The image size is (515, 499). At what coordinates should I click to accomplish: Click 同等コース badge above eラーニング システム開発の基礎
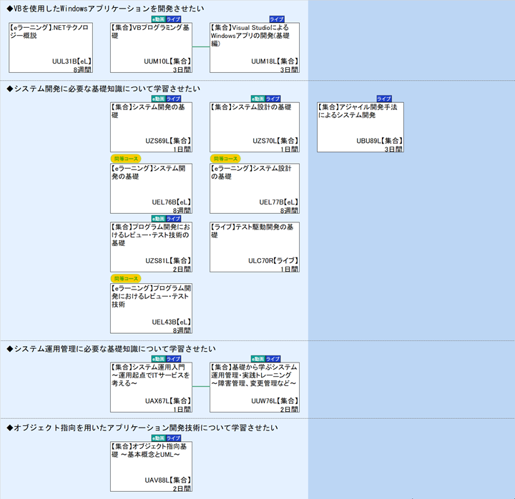(126, 159)
